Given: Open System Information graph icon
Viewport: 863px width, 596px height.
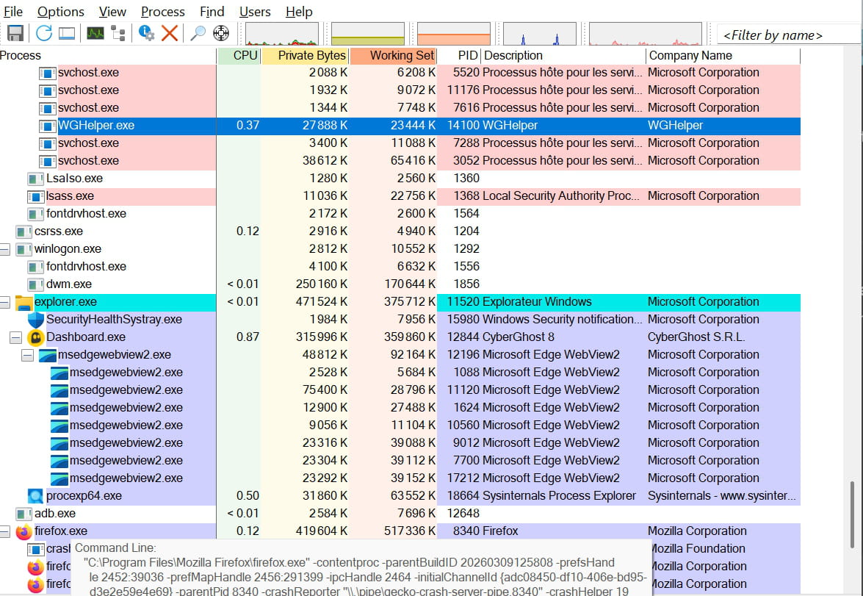Looking at the screenshot, I should click(95, 33).
